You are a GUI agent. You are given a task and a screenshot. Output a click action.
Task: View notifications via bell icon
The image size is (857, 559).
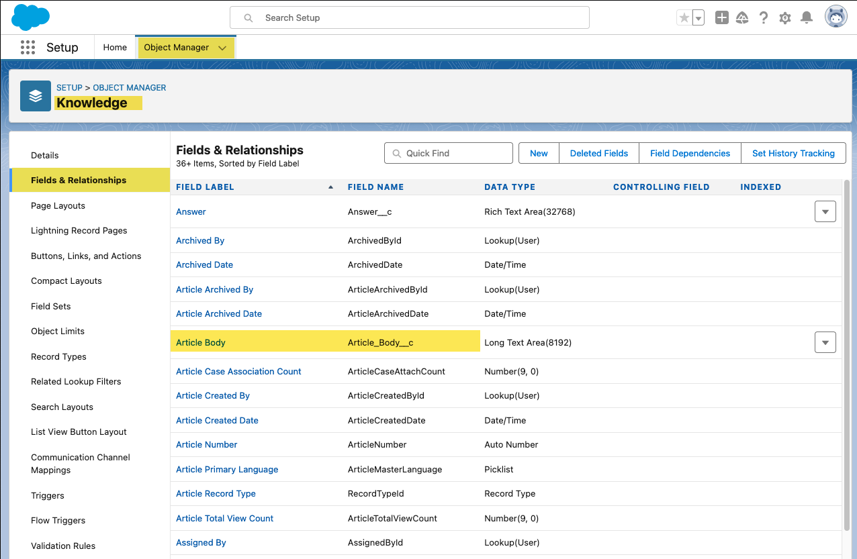coord(806,17)
